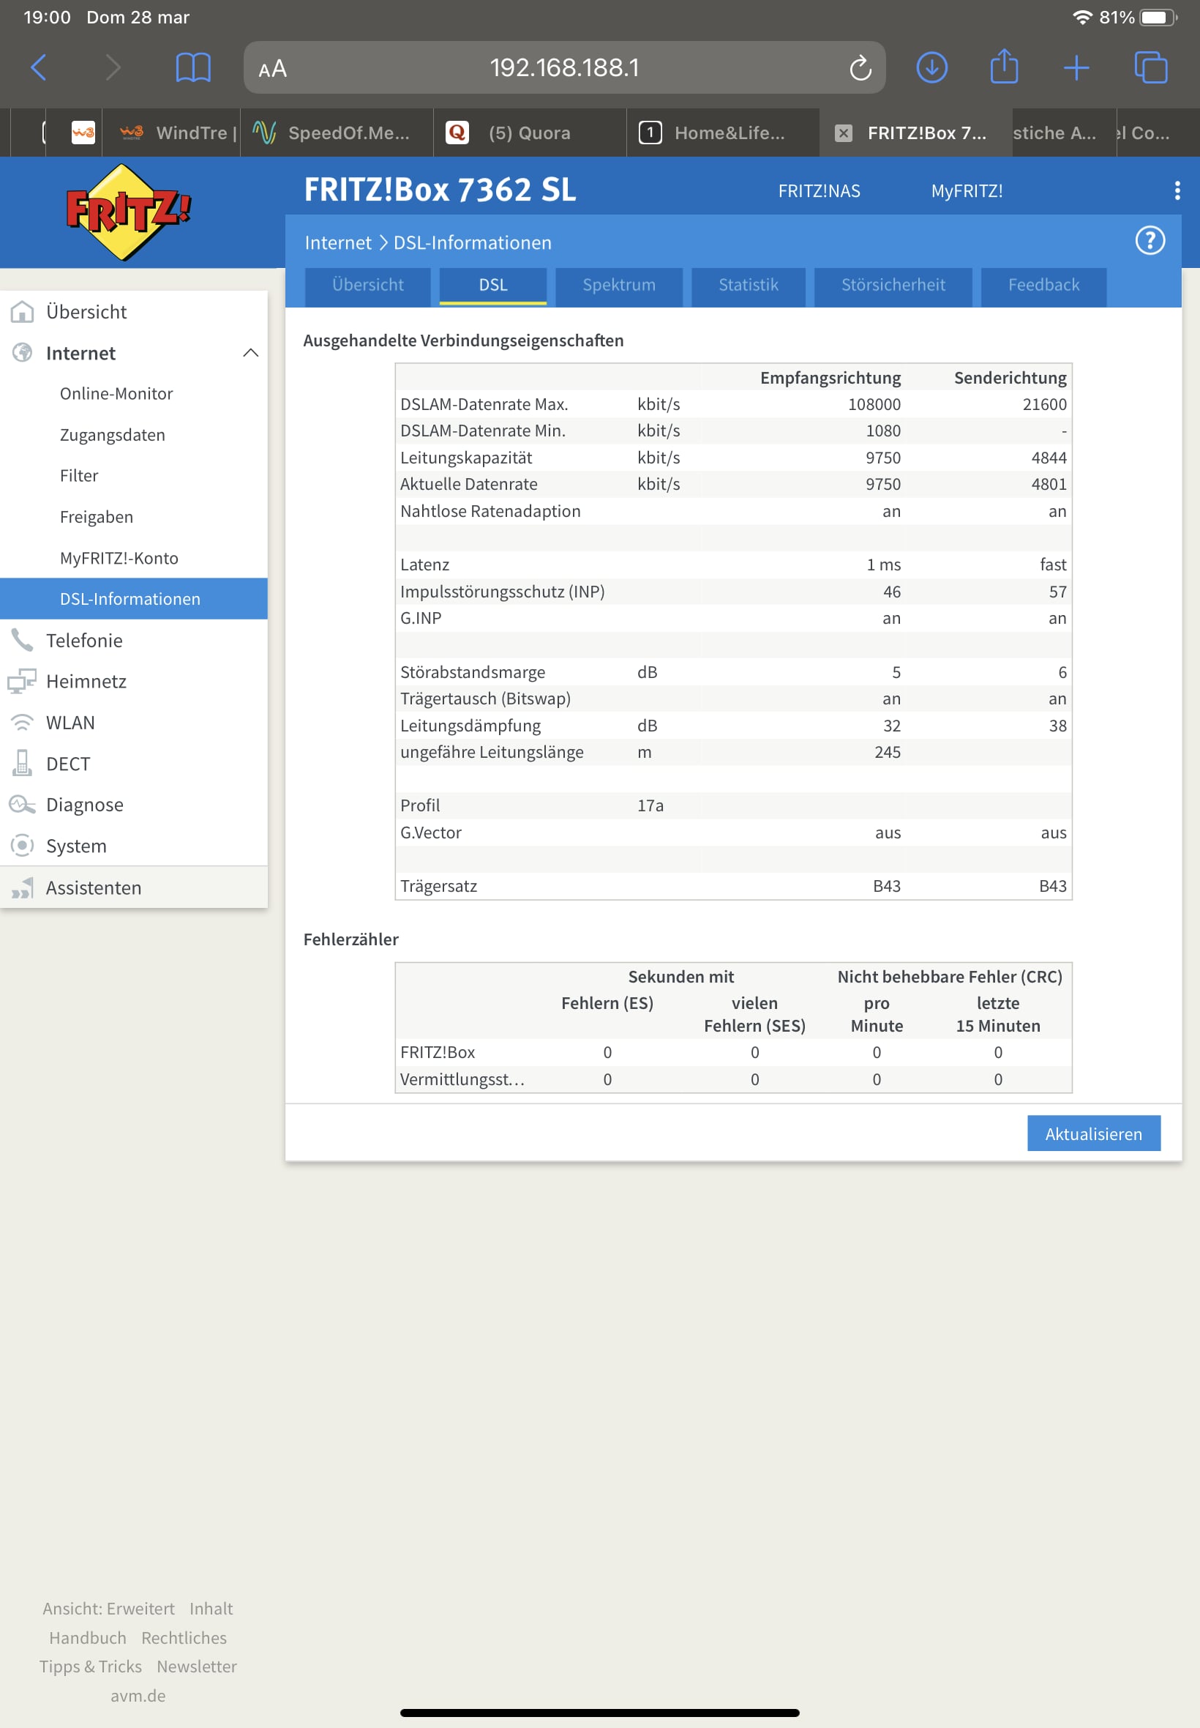Close the FRITZ!Box browser tab
The image size is (1200, 1728).
[843, 133]
